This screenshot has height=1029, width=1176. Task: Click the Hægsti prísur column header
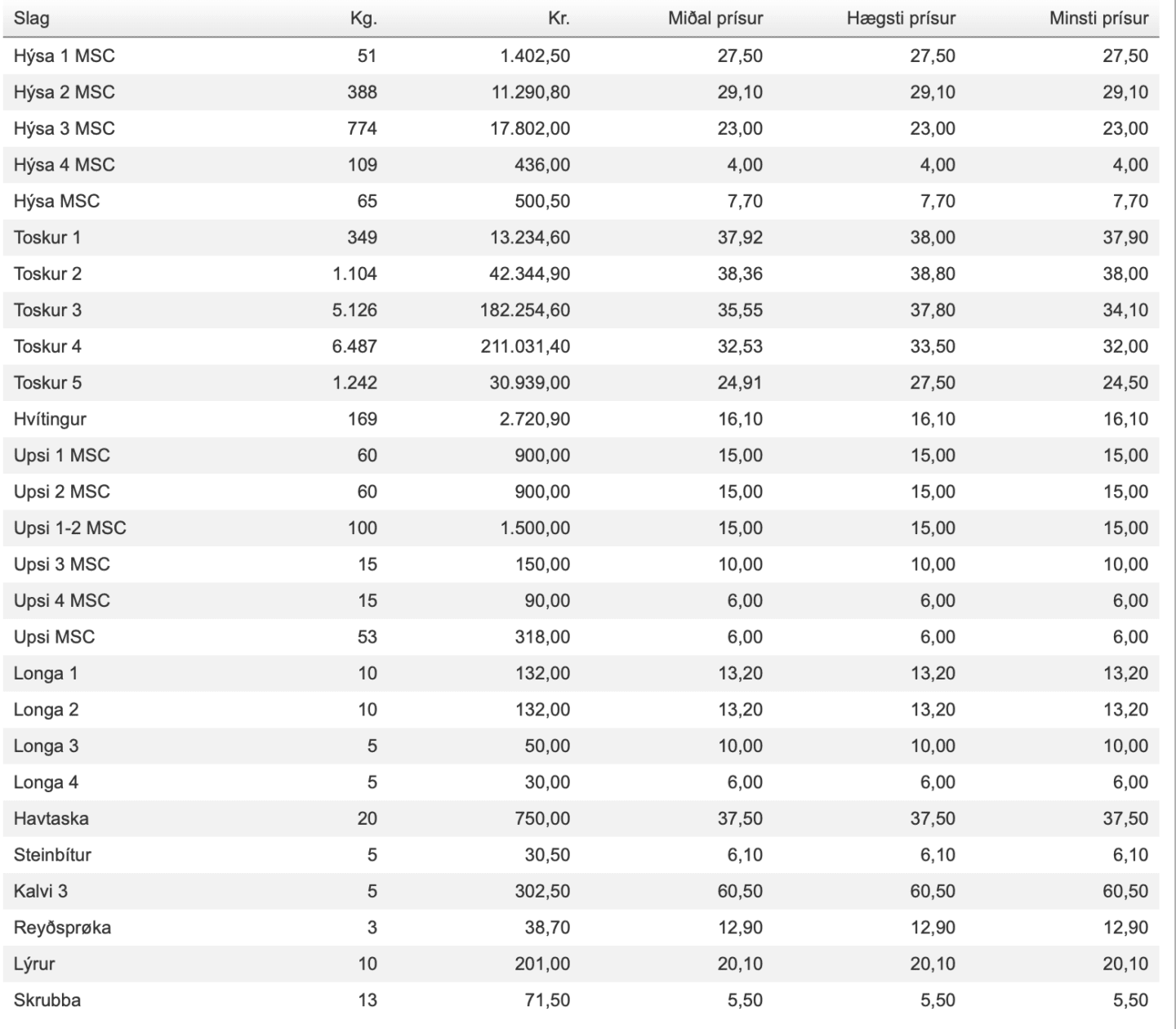click(x=901, y=18)
